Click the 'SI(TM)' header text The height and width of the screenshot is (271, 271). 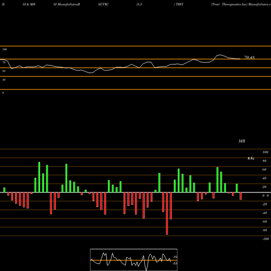[x=103, y=4]
